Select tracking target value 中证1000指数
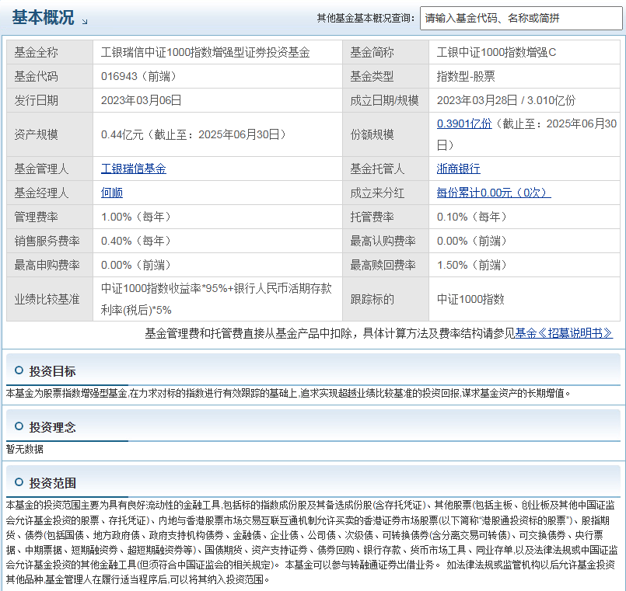 [x=470, y=299]
